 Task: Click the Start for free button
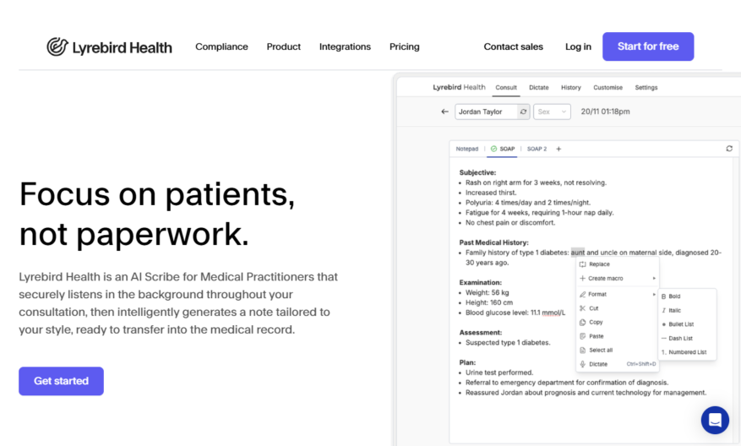648,46
